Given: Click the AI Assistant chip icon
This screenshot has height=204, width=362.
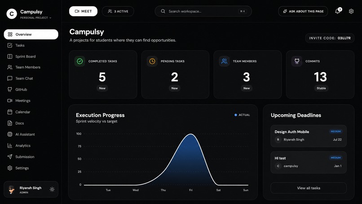Looking at the screenshot, I should (x=10, y=134).
